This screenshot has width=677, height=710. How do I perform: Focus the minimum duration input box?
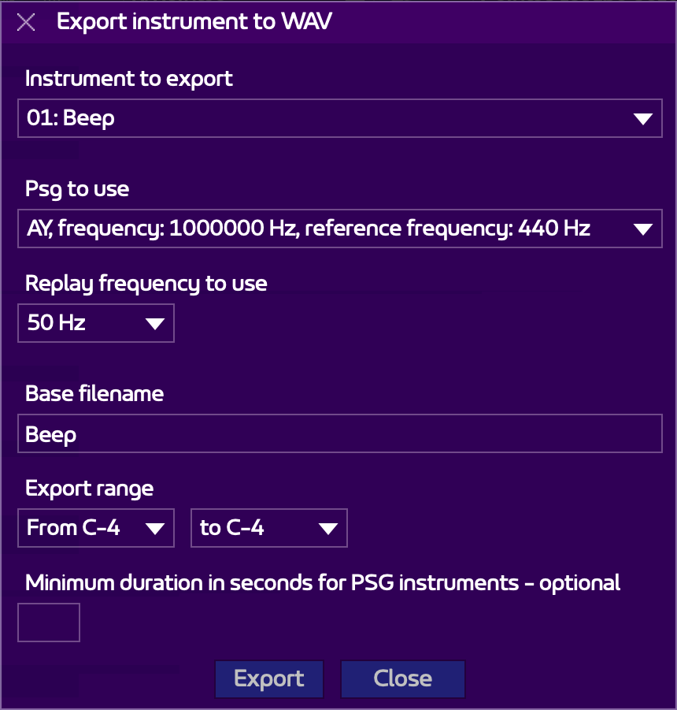click(49, 623)
